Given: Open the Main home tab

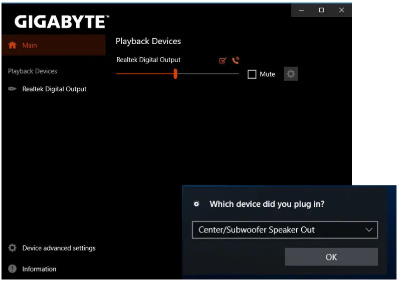Looking at the screenshot, I should pos(54,45).
